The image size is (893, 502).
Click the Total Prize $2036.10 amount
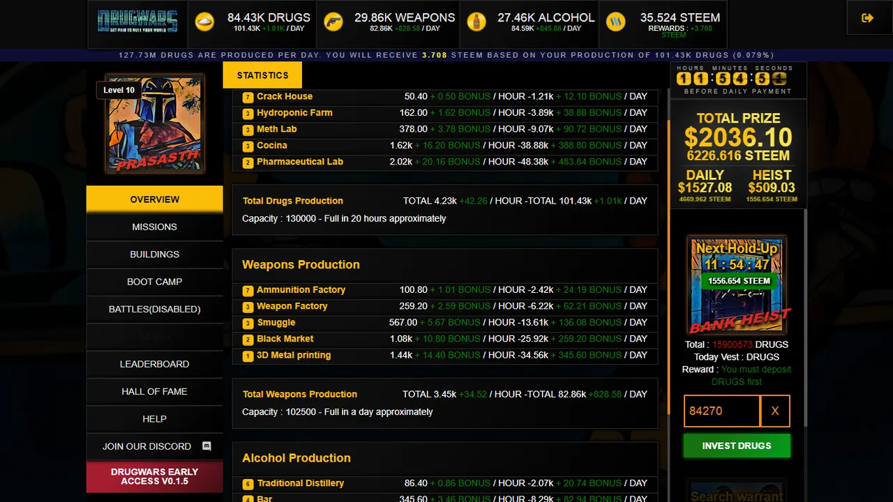tap(738, 137)
